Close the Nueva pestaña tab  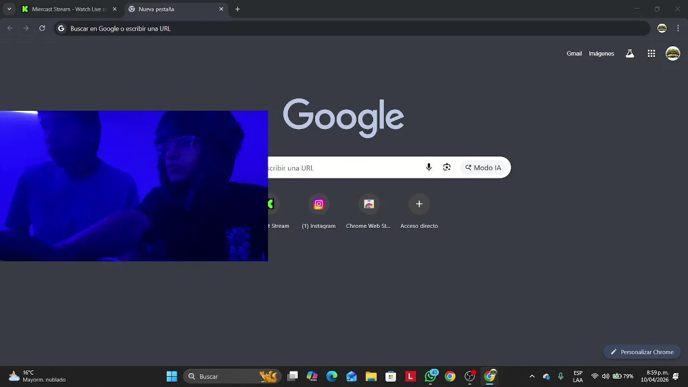[221, 9]
